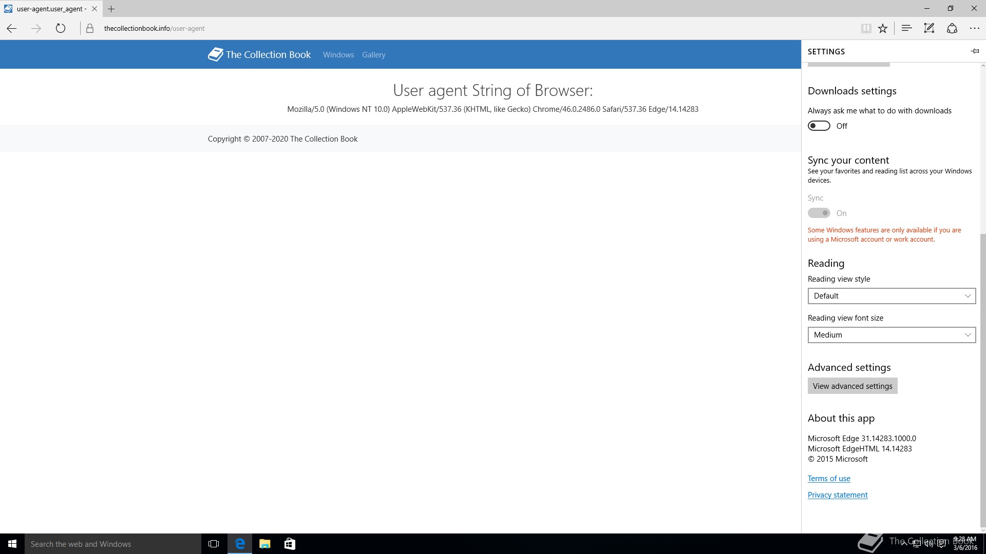Close the user-agent tab

94,9
